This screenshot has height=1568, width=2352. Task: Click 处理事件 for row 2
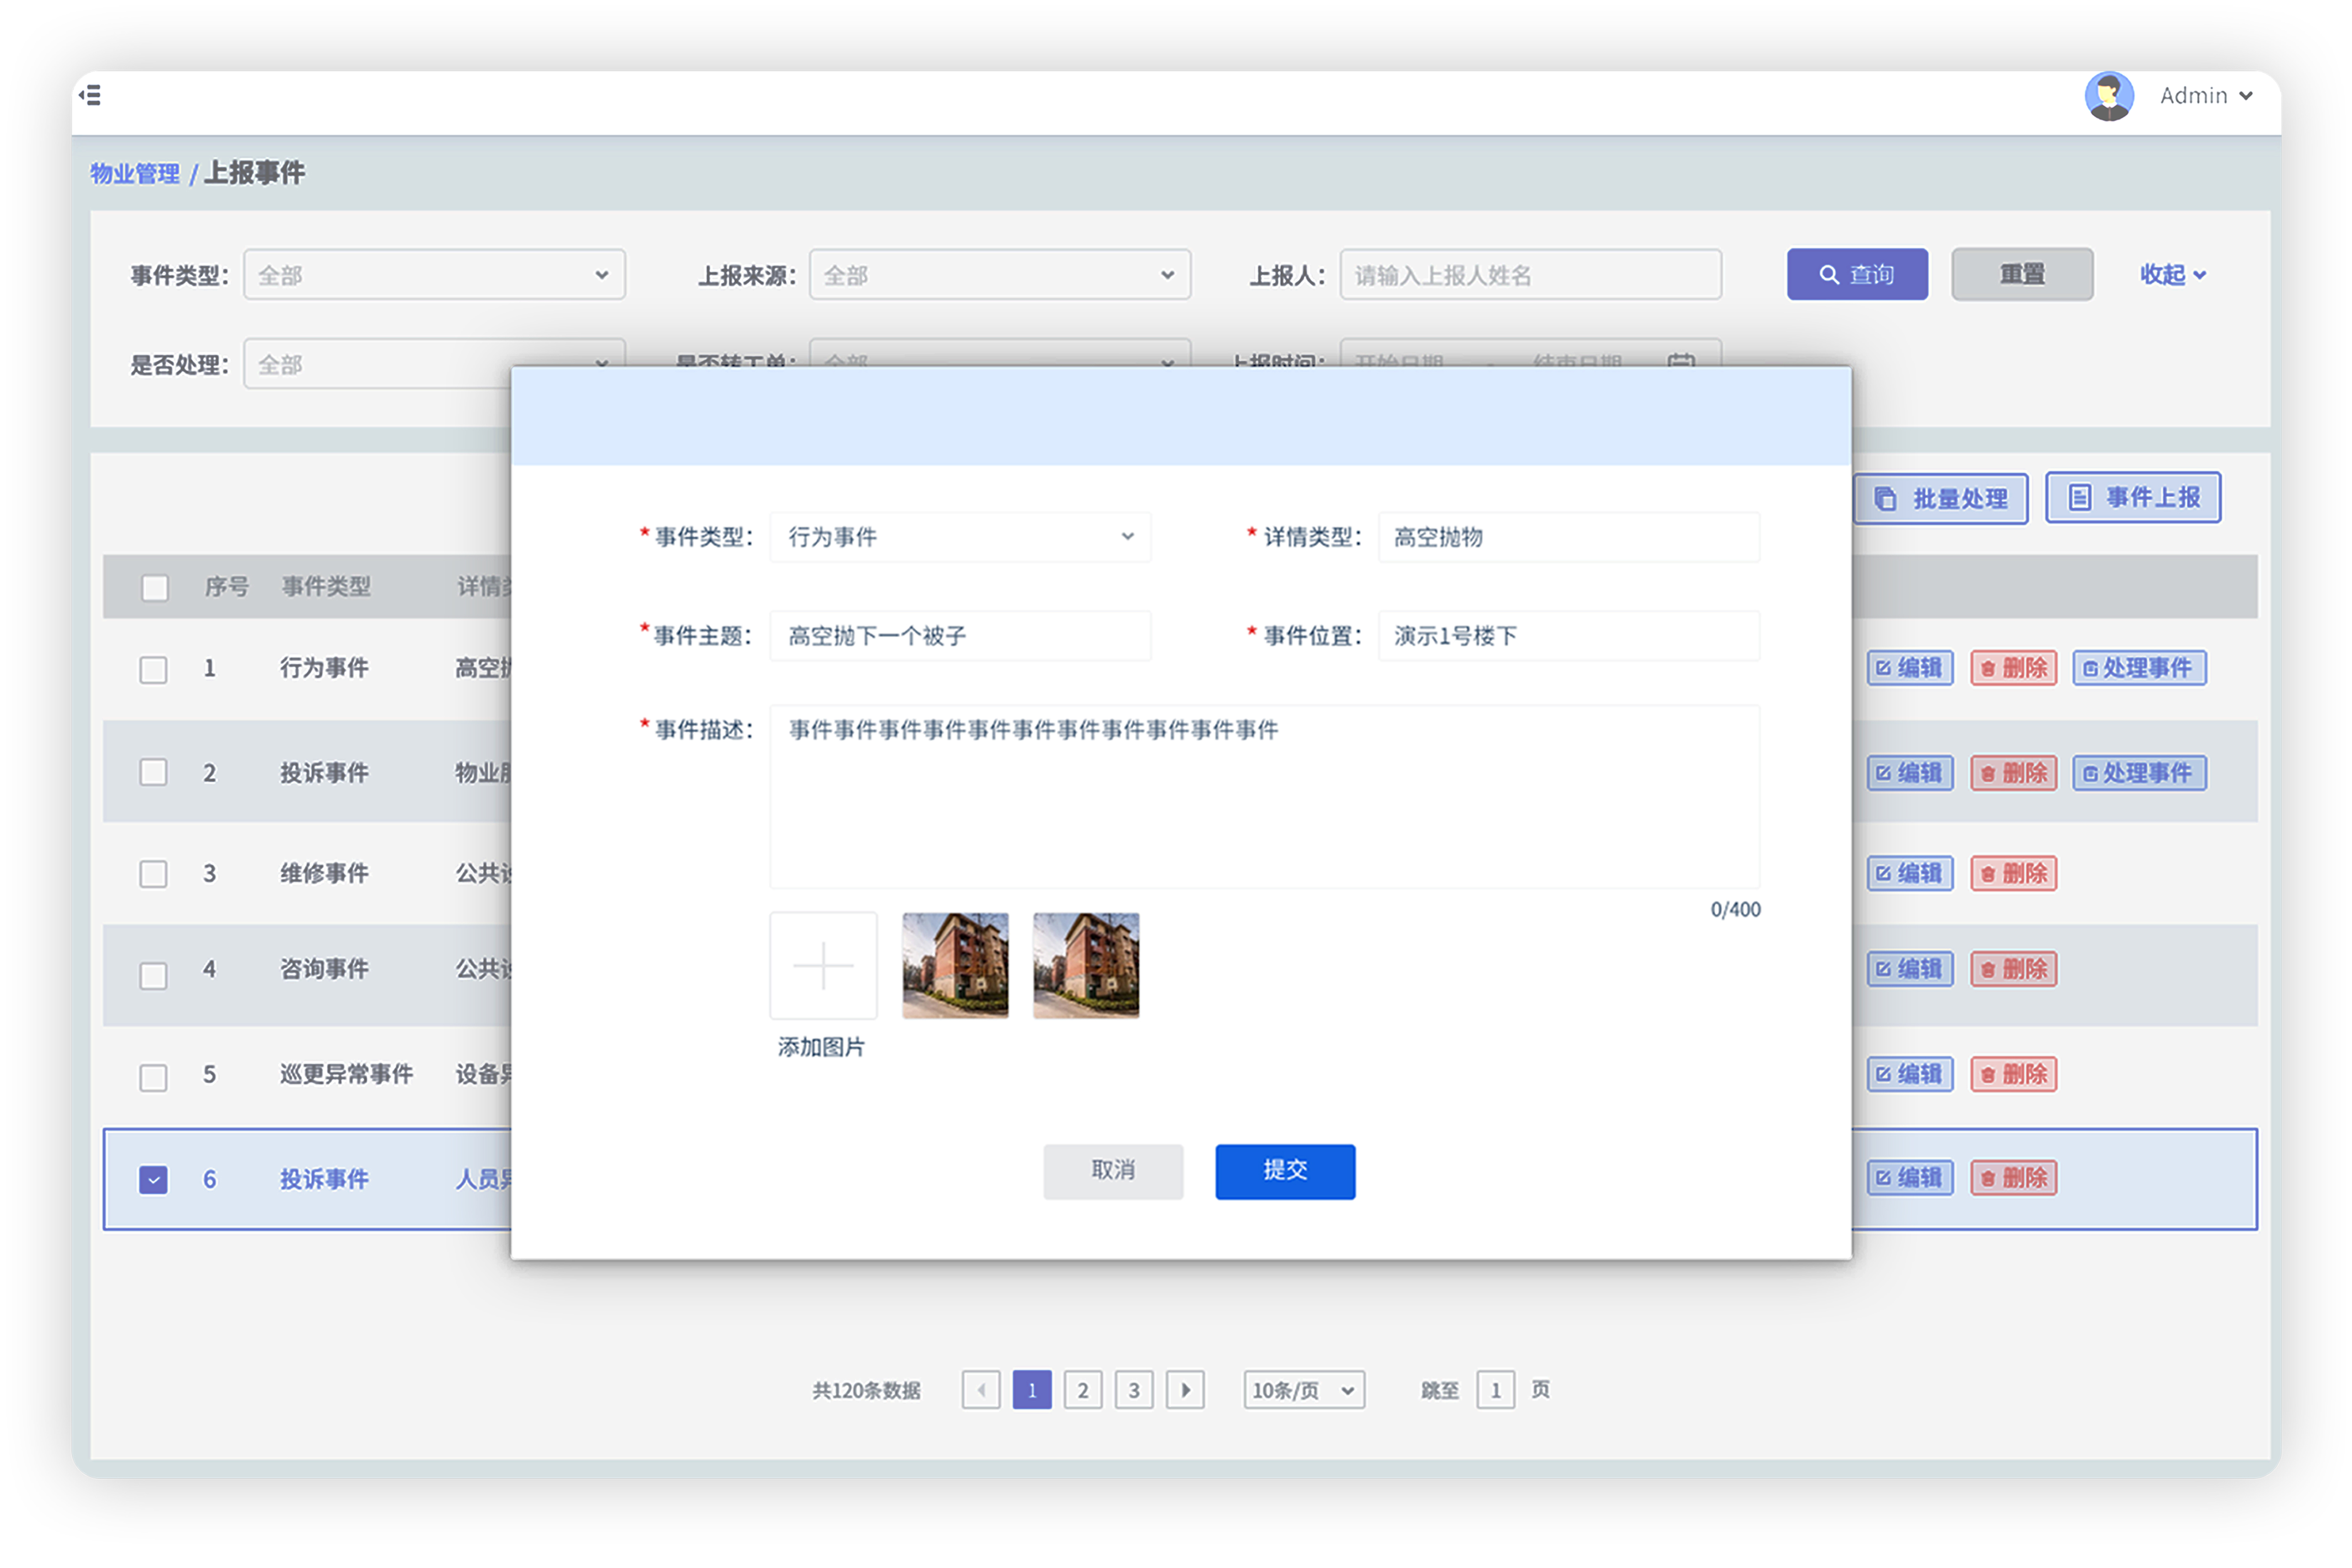2139,773
